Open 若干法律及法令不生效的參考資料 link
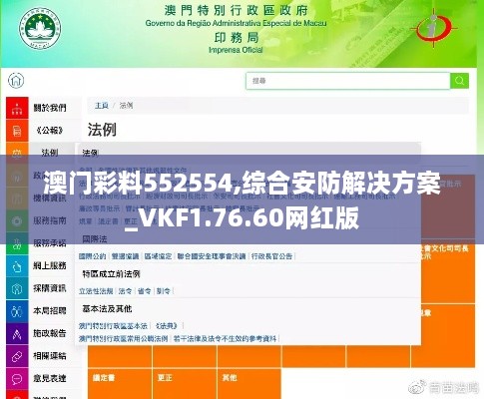This screenshot has height=399, width=484. click(225, 339)
